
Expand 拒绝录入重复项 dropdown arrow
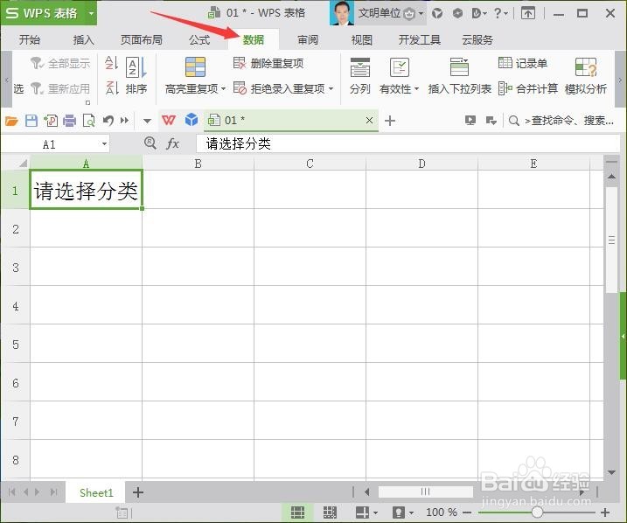click(x=331, y=88)
